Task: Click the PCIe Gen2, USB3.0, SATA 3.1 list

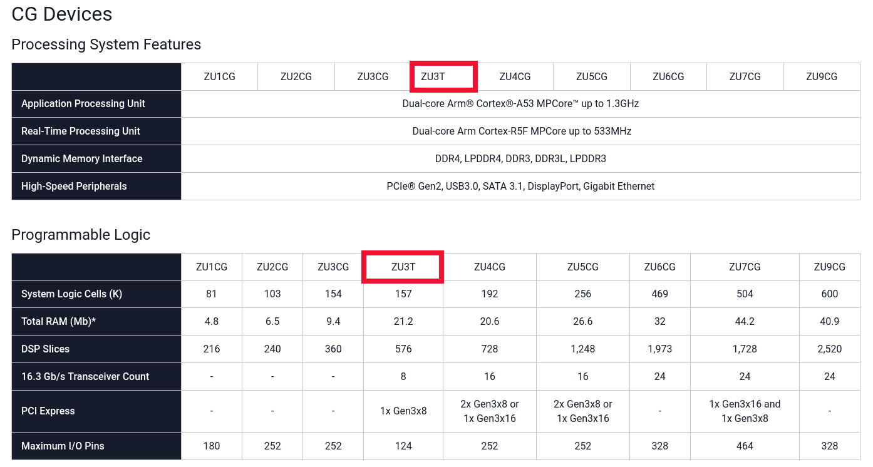Action: 520,187
